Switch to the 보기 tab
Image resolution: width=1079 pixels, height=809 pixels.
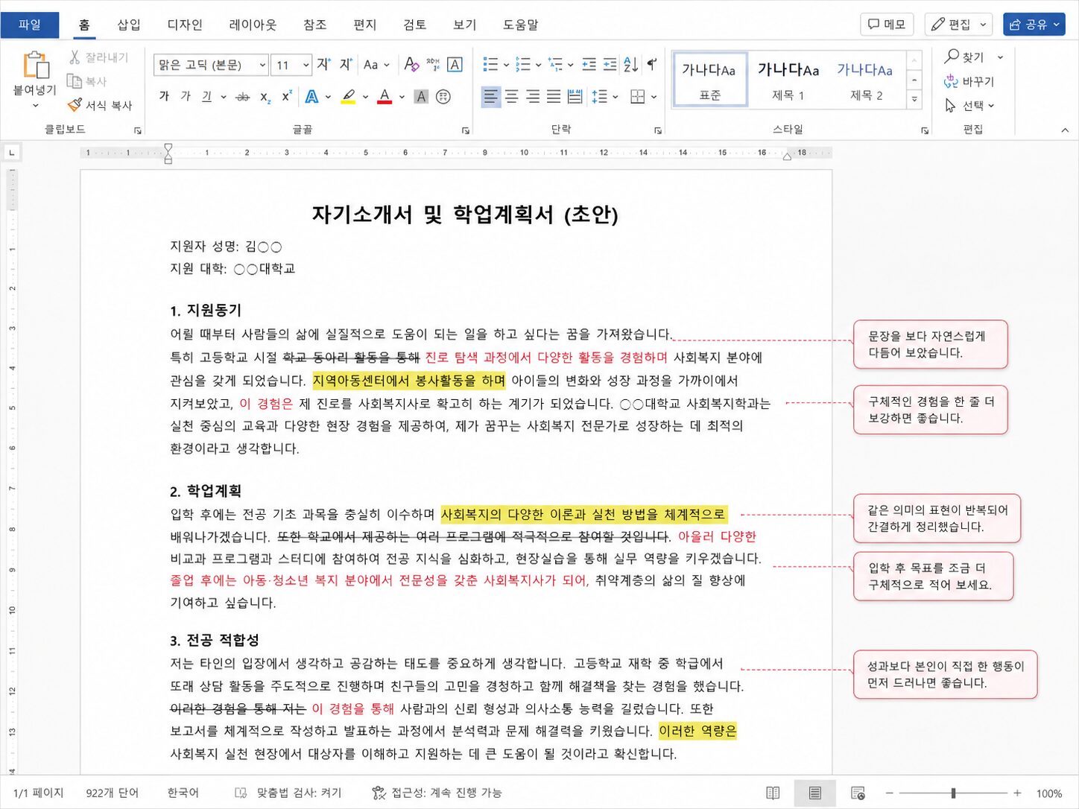(465, 25)
